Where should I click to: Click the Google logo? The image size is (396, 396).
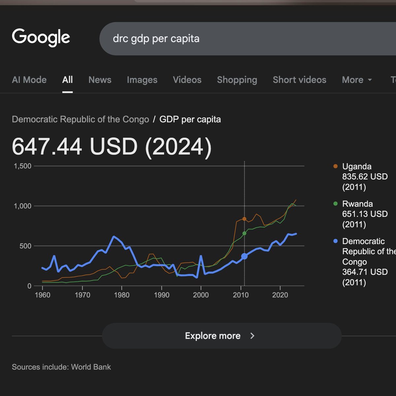point(41,37)
